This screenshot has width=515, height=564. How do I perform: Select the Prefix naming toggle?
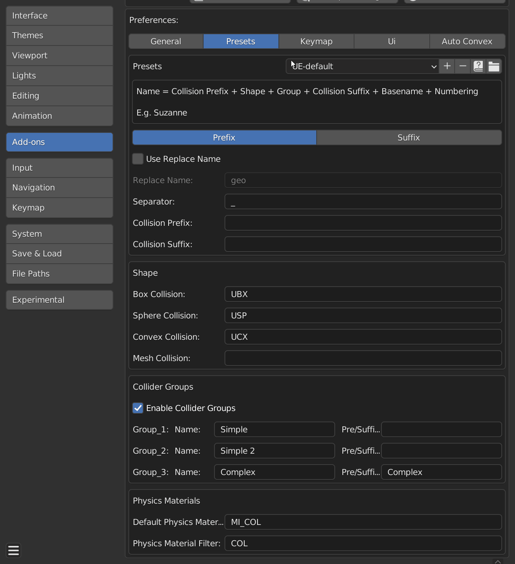coord(224,138)
